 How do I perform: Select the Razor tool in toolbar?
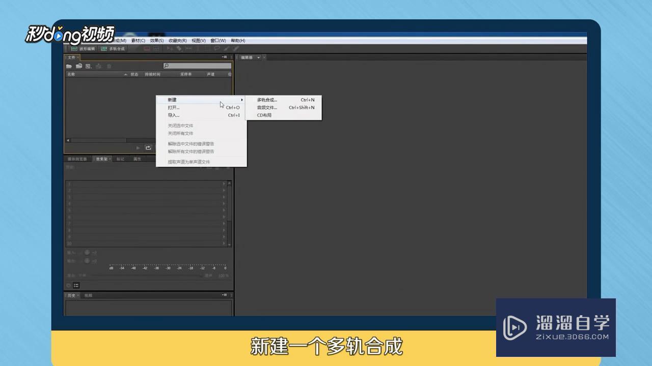pyautogui.click(x=179, y=48)
